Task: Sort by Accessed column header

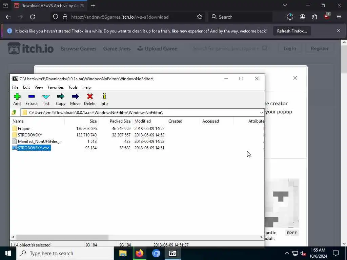Action: pos(217,121)
